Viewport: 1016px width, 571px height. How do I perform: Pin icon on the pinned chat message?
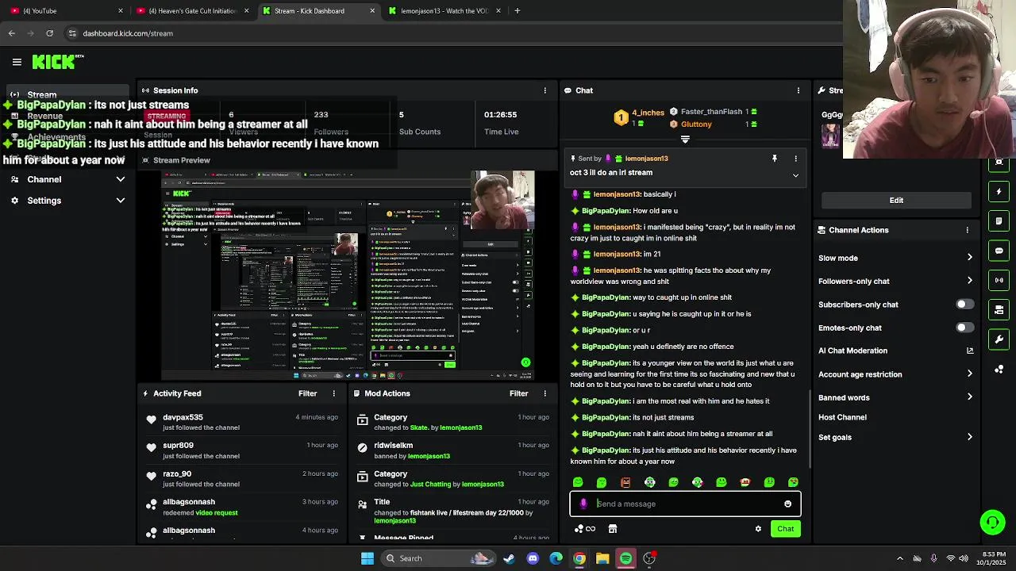click(x=775, y=159)
